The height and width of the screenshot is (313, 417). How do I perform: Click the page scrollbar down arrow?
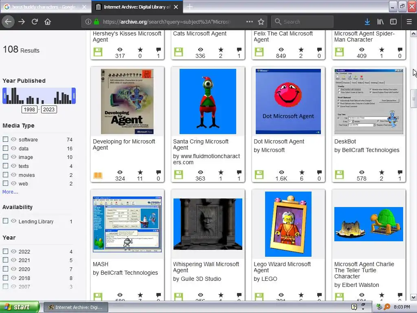point(414,297)
